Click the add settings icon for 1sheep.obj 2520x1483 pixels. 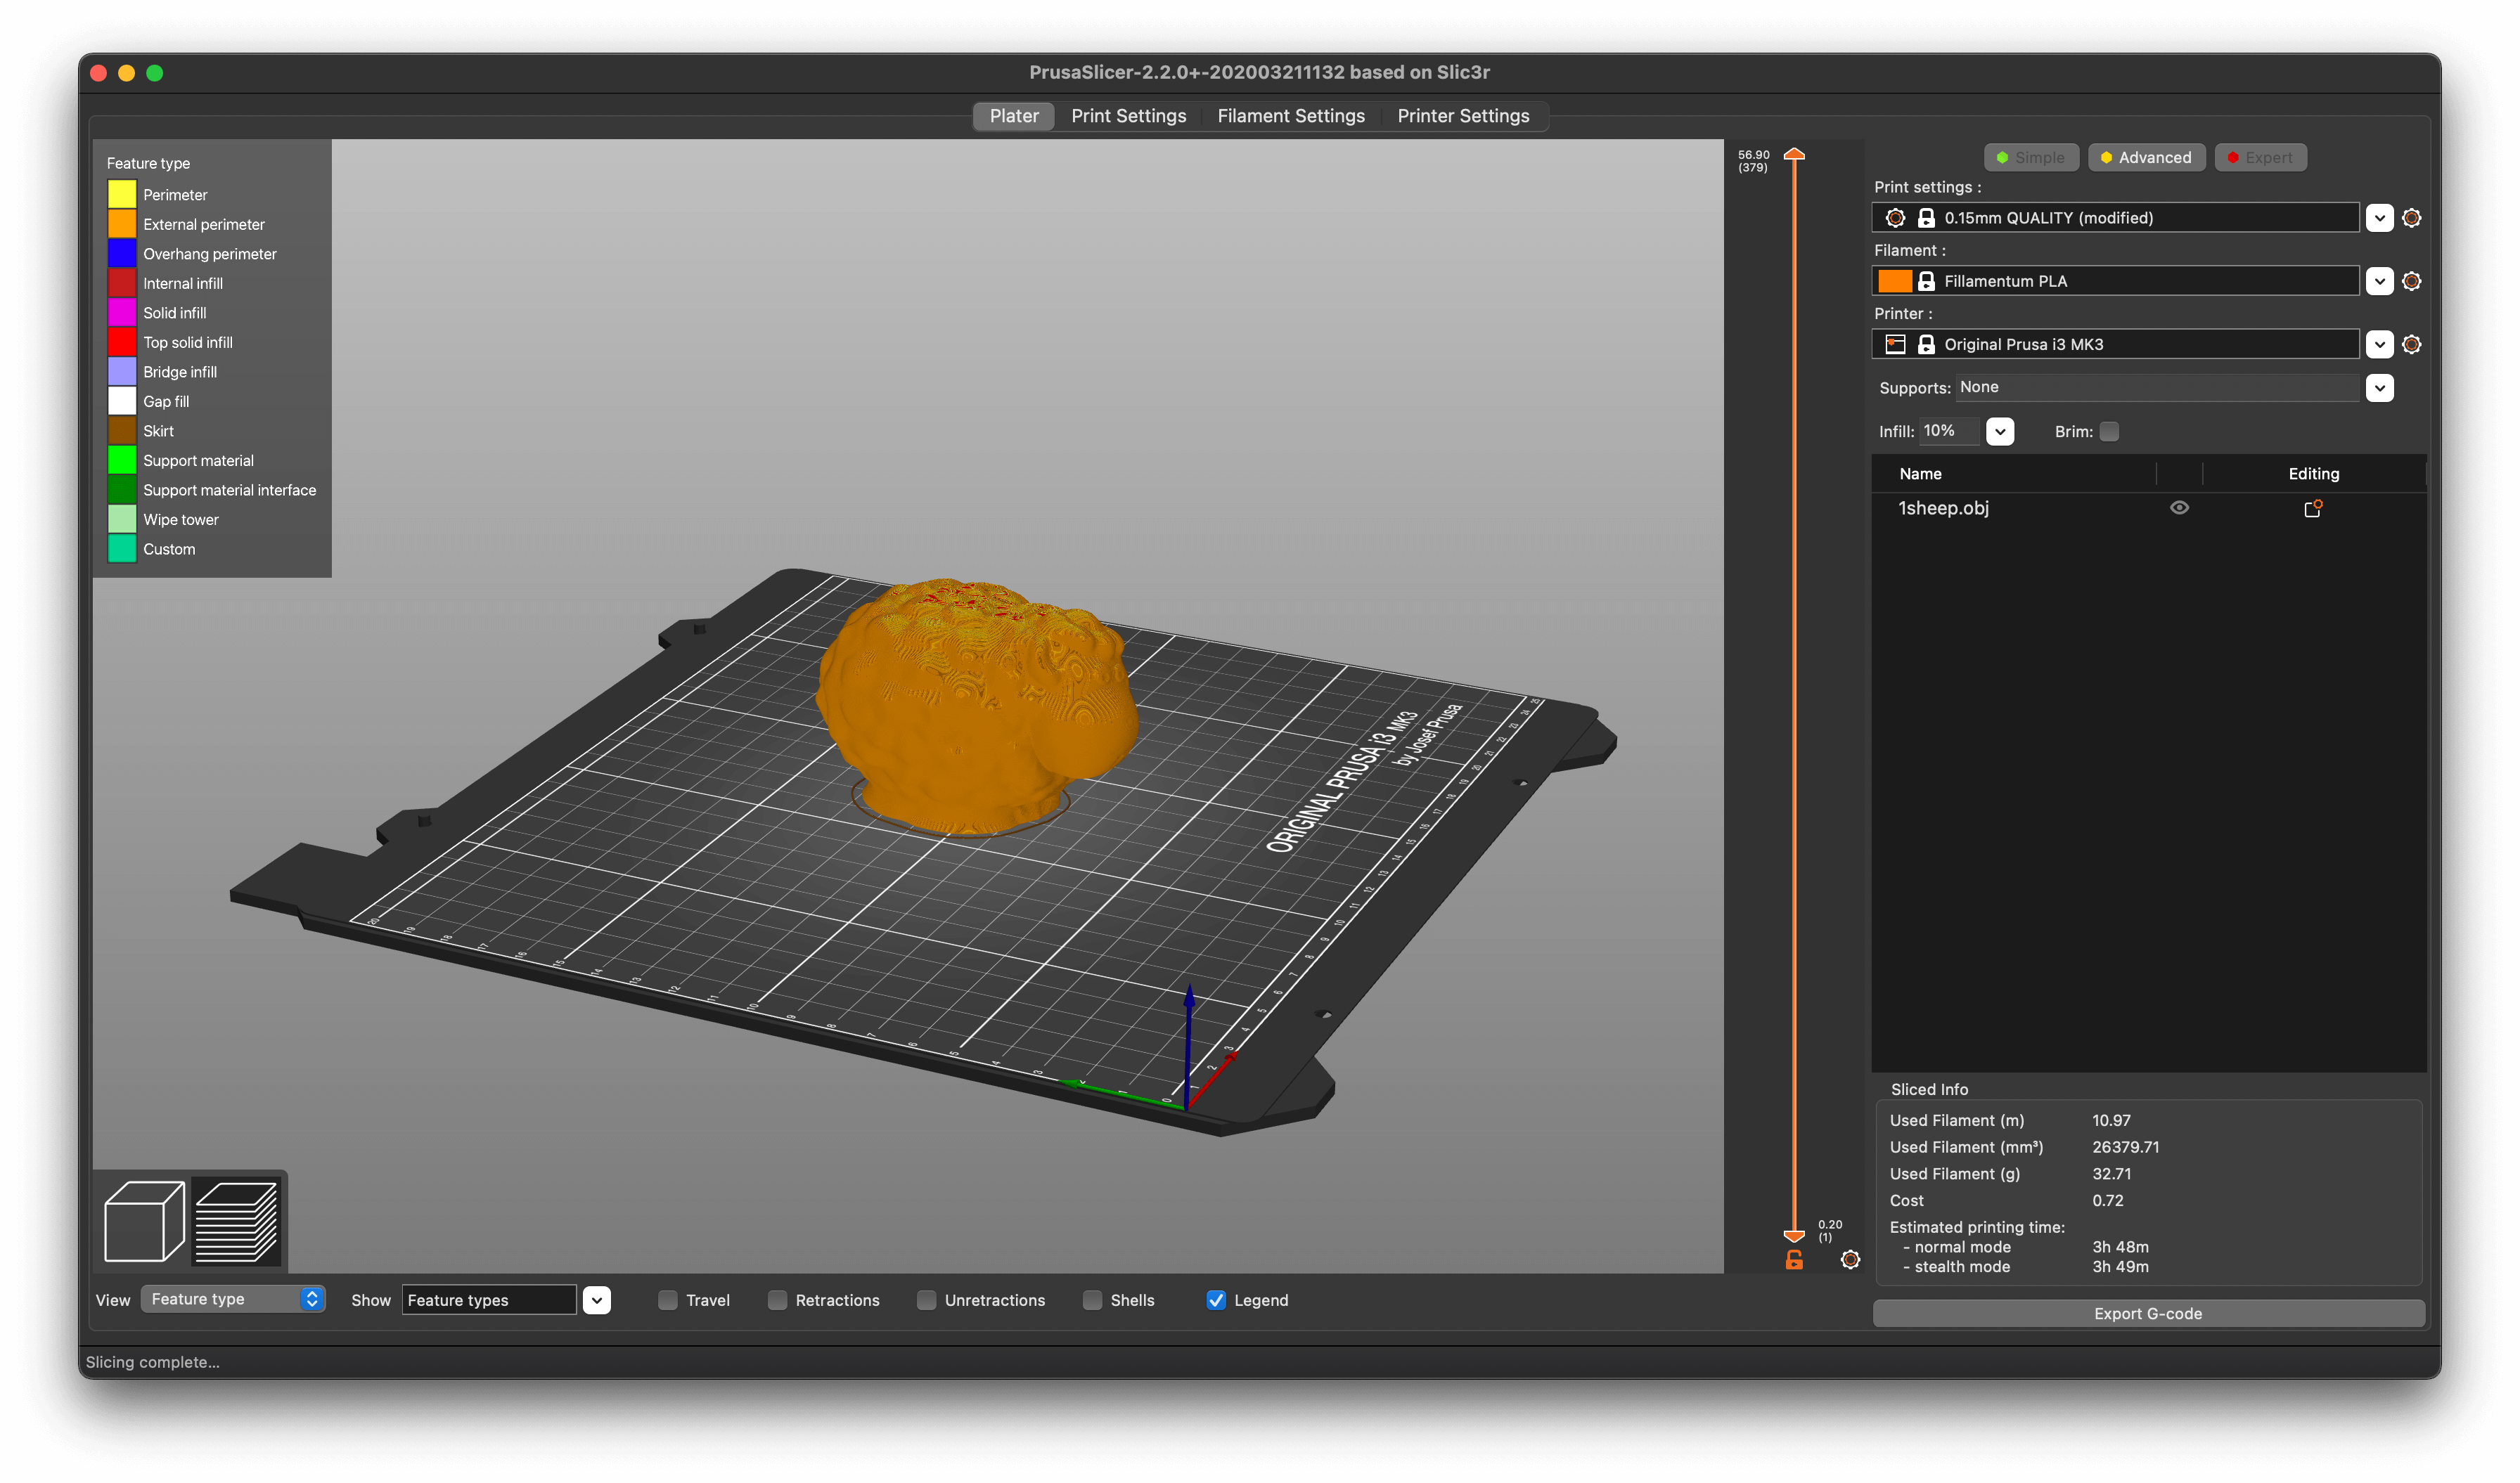(2312, 509)
